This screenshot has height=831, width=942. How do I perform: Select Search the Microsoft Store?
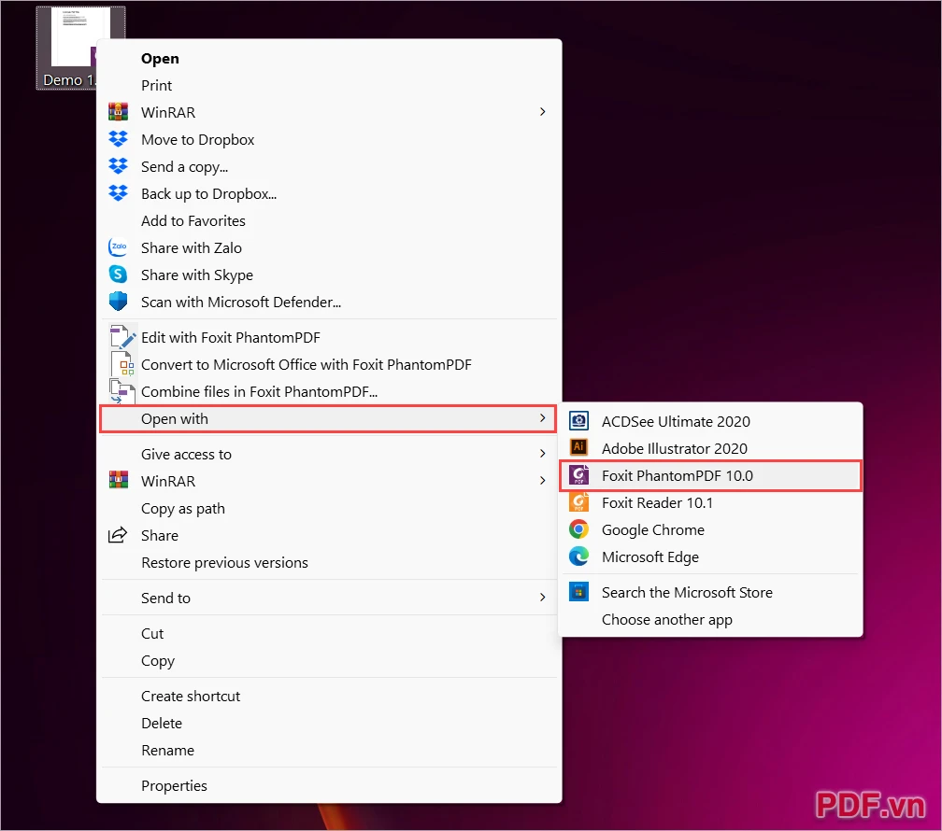click(x=710, y=592)
